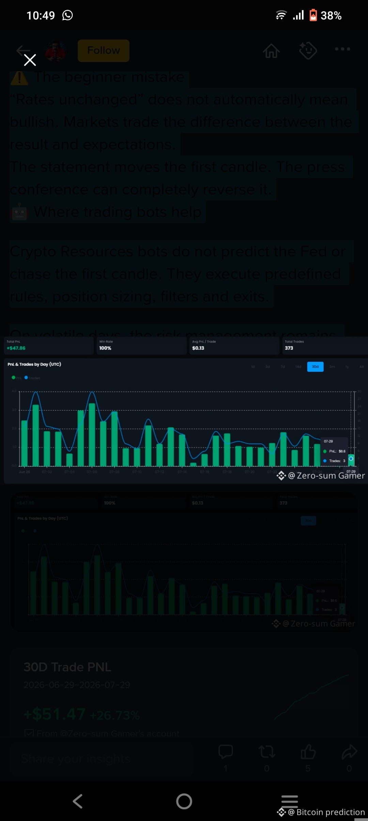Like the post with thumbs-up icon
The height and width of the screenshot is (821, 368).
[308, 751]
